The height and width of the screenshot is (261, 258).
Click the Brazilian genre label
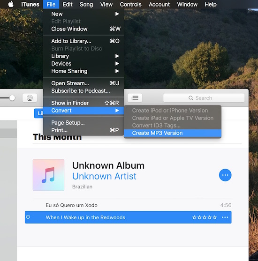click(83, 187)
